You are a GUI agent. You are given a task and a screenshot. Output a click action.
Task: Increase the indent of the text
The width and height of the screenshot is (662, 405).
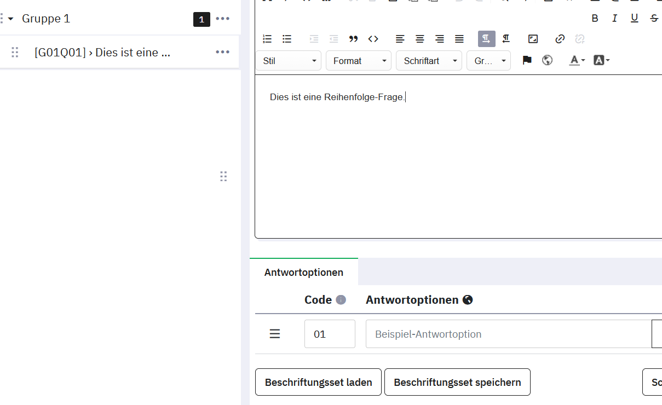click(314, 39)
